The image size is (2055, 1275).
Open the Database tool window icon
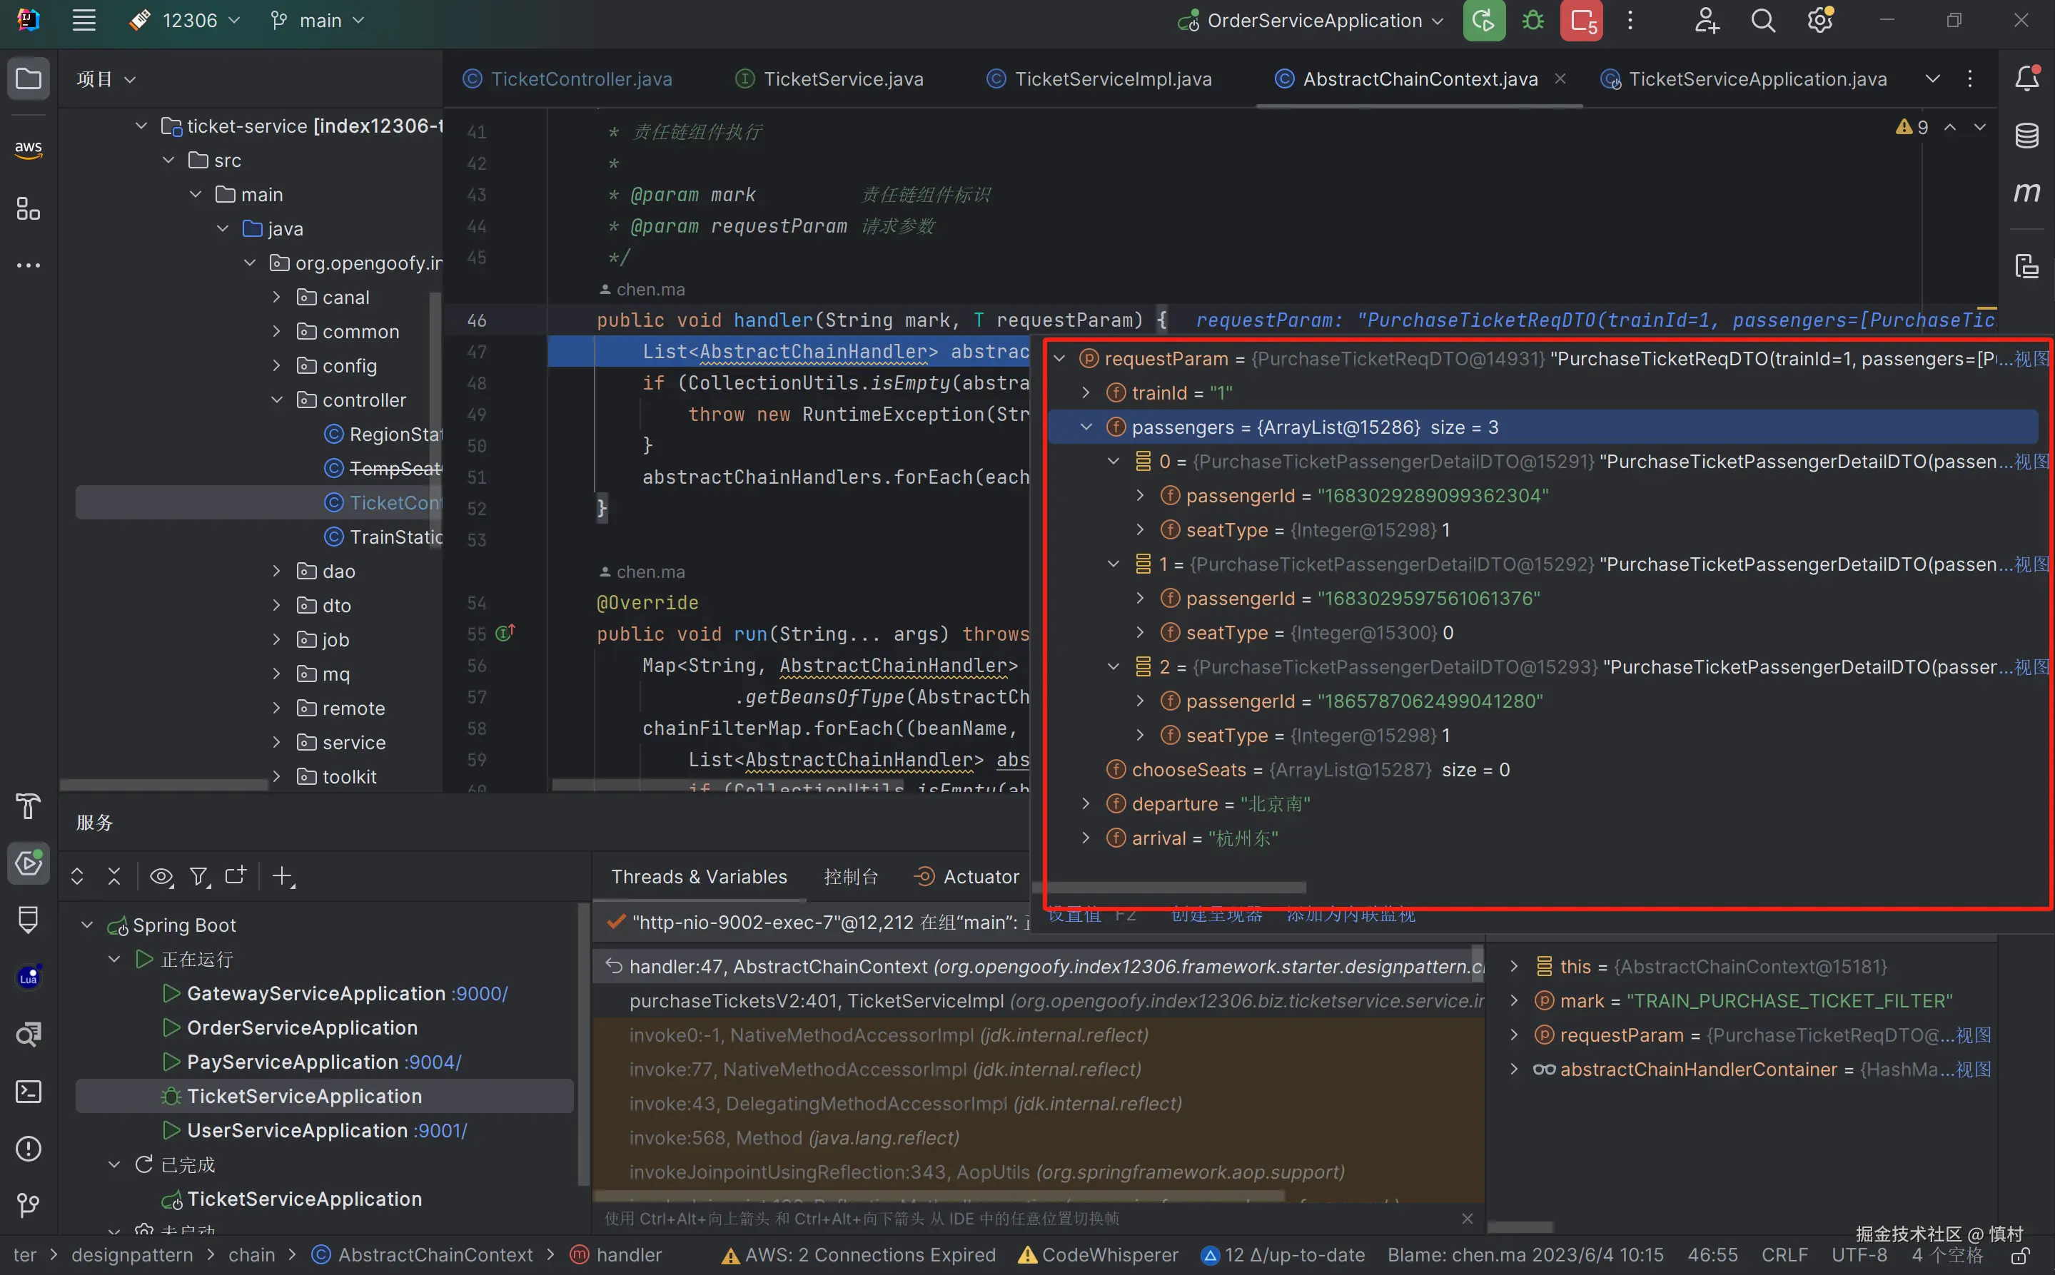(2026, 136)
